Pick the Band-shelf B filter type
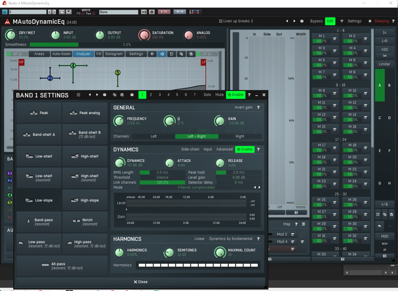The height and width of the screenshot is (291, 398). pos(85,135)
